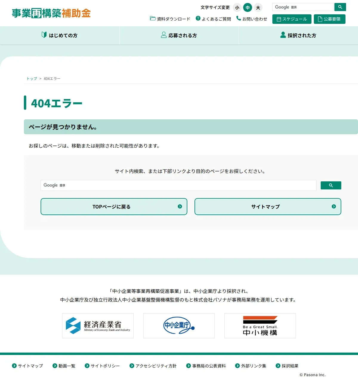Select the はじめての方 tab

(x=60, y=35)
